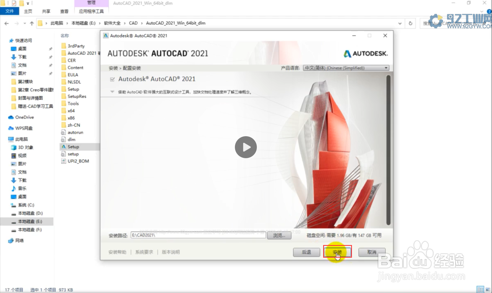Viewport: 492px width, 293px height.
Task: Open the Release Notes (版本说明) link
Action: coord(171,252)
